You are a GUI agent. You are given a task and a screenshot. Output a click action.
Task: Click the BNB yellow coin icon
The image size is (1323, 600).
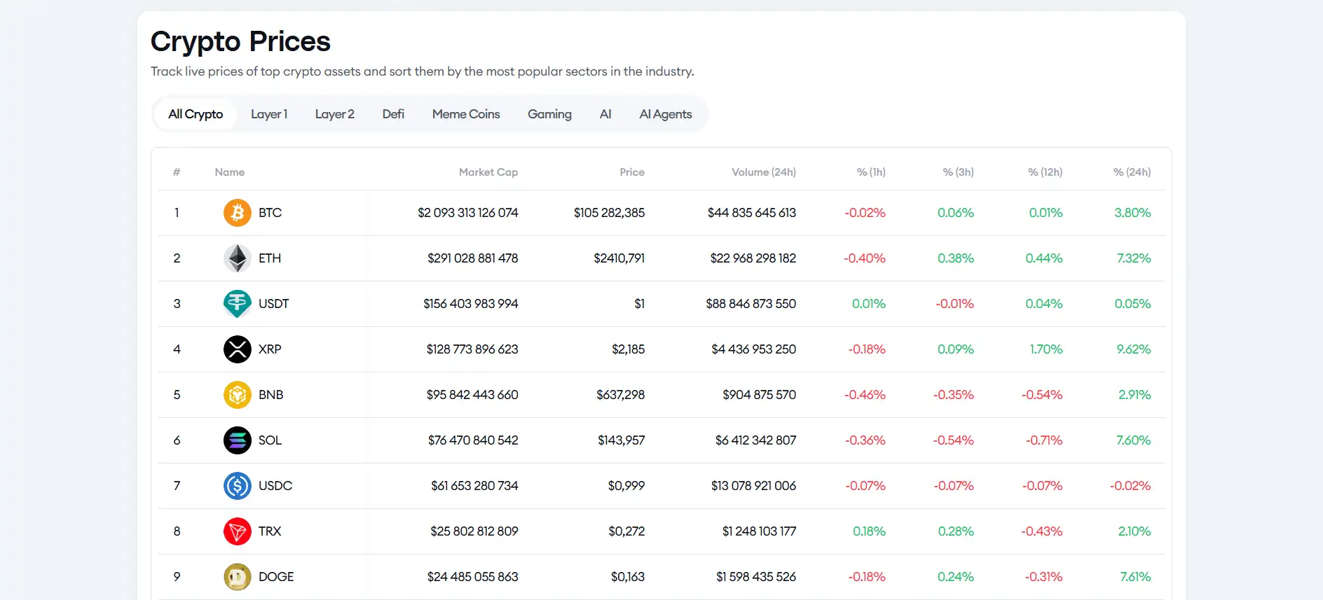tap(237, 395)
